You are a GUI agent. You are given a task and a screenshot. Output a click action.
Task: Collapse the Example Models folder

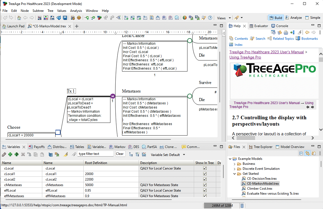[230, 159]
